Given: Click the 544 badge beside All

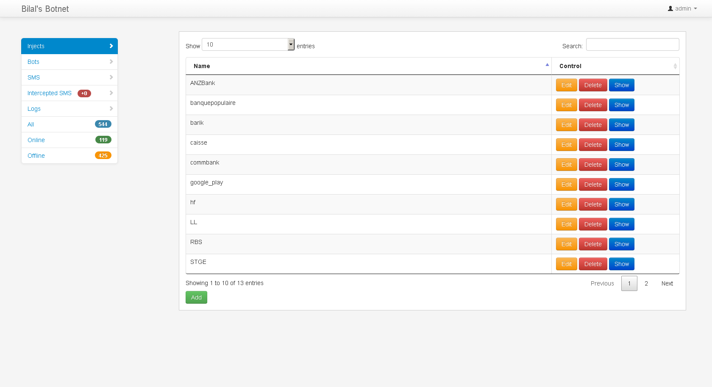Looking at the screenshot, I should point(103,124).
